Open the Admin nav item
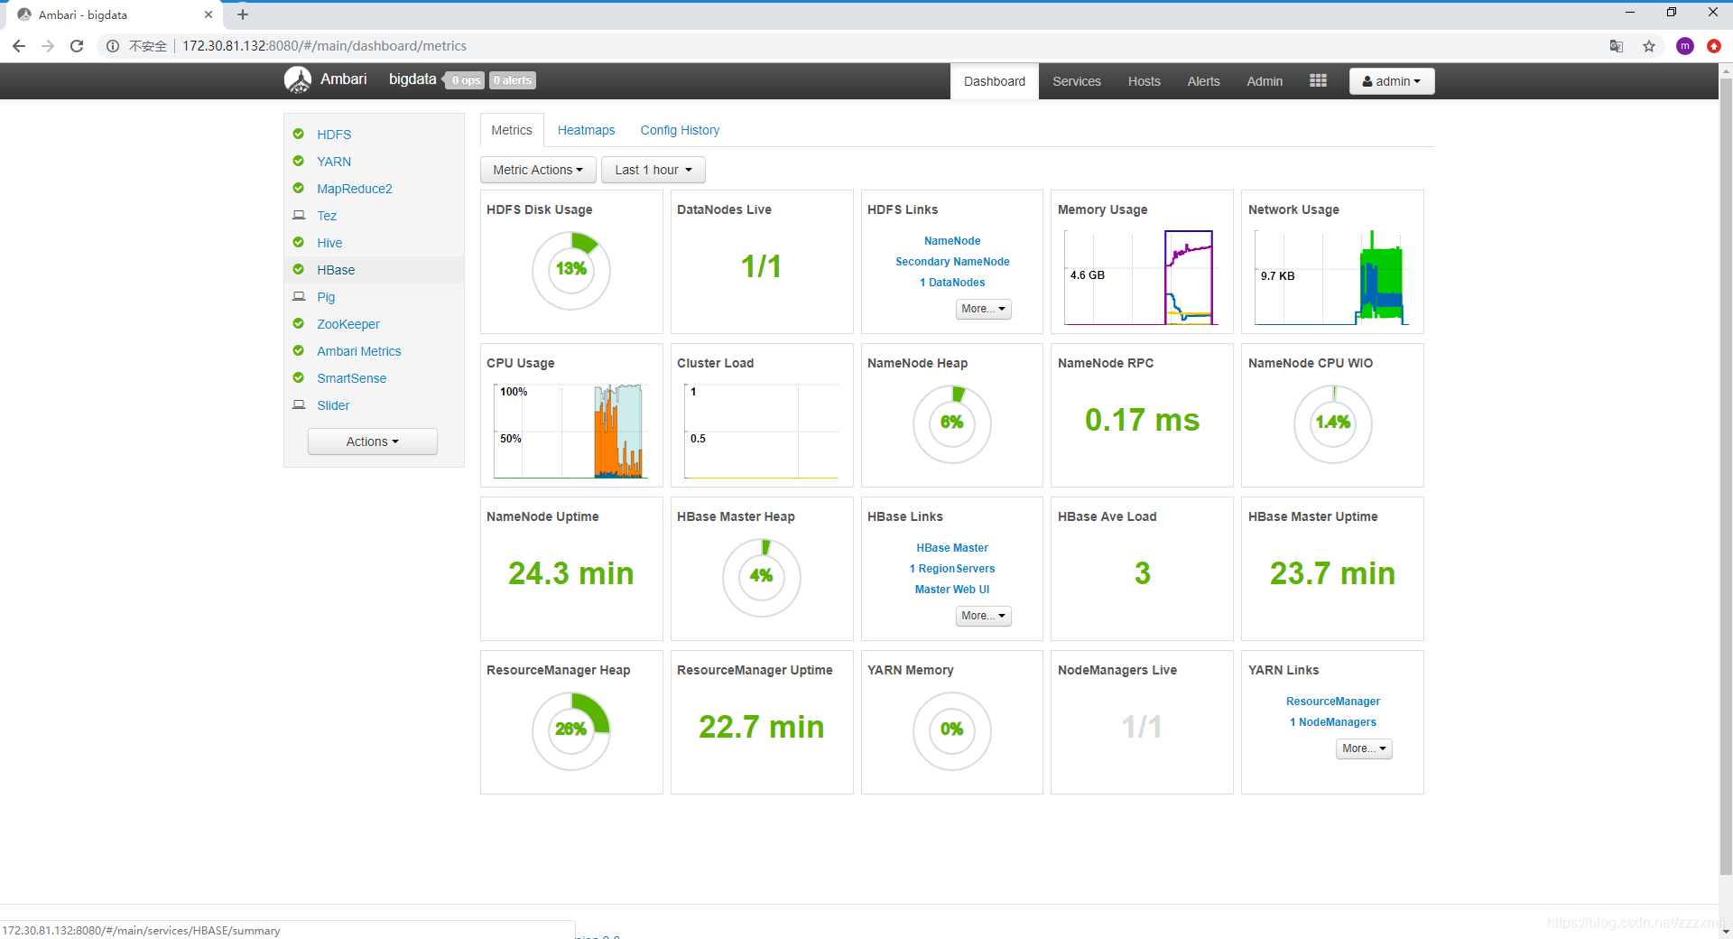Viewport: 1733px width, 939px height. coord(1265,81)
